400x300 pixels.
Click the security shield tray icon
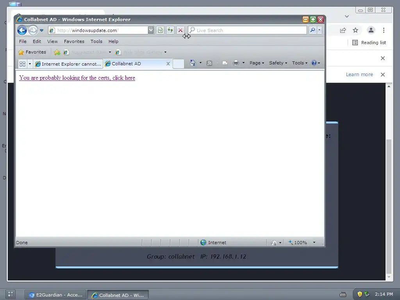click(x=360, y=294)
